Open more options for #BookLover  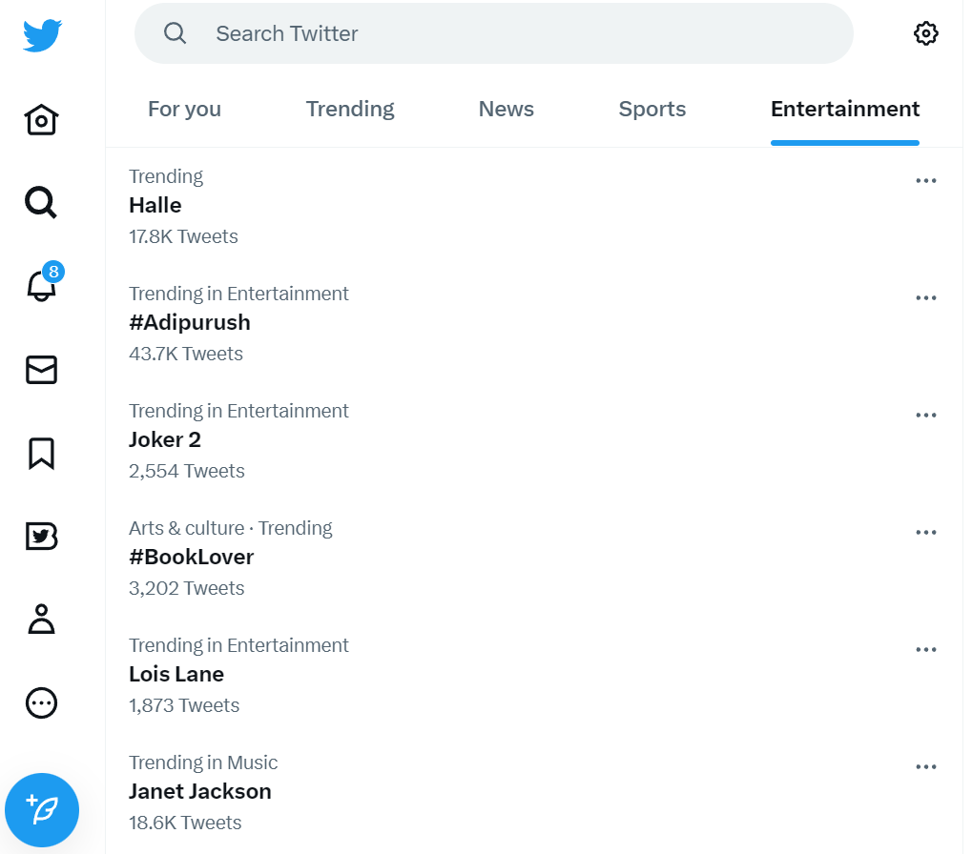(925, 532)
